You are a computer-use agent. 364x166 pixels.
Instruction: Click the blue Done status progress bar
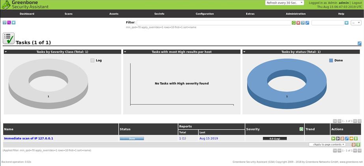click(132, 138)
